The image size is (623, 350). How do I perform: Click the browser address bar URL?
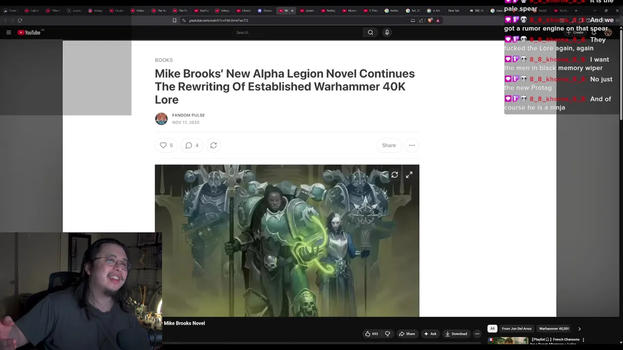(x=219, y=20)
